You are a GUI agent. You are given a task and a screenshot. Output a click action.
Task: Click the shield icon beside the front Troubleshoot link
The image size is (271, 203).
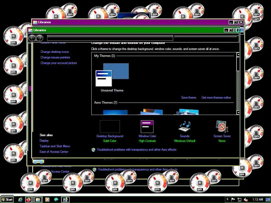pyautogui.click(x=93, y=150)
